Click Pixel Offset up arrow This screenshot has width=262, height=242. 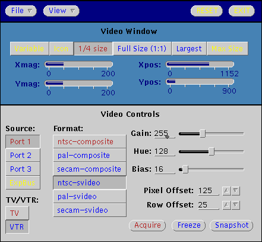click(226, 191)
